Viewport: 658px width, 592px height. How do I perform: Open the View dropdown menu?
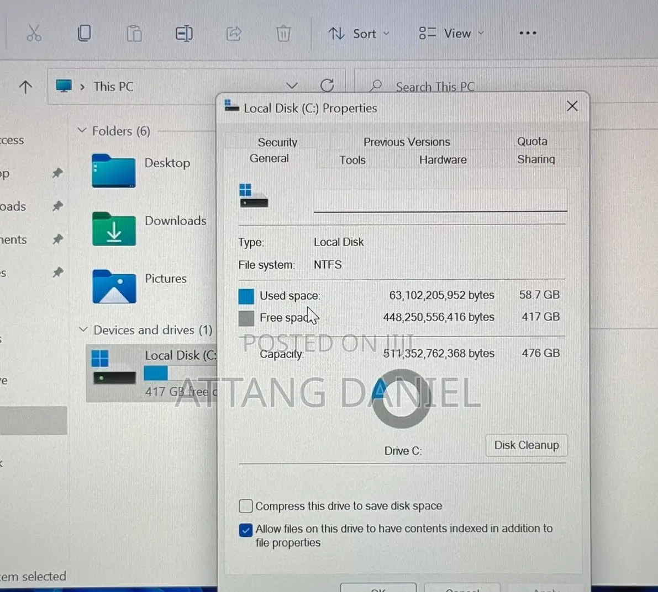[x=451, y=34]
